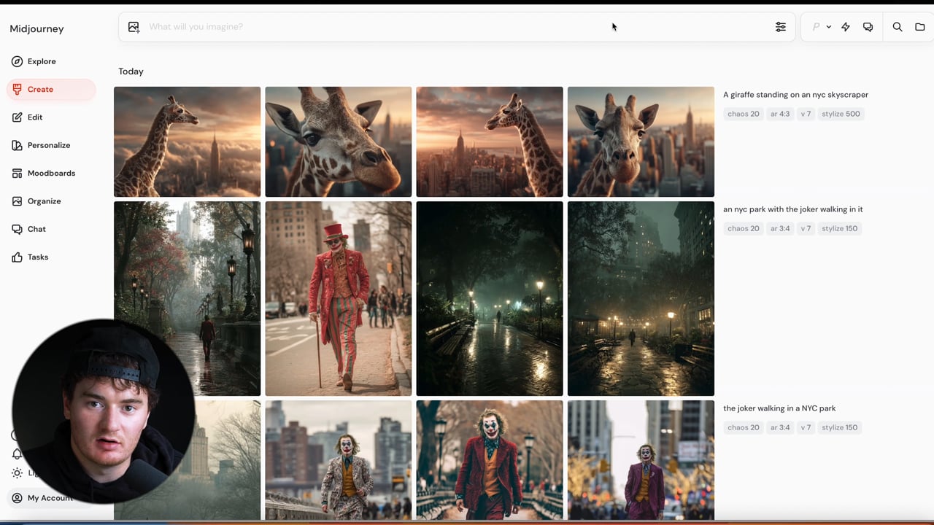Expand the personalization profile dropdown arrow
This screenshot has height=525, width=934.
click(829, 27)
